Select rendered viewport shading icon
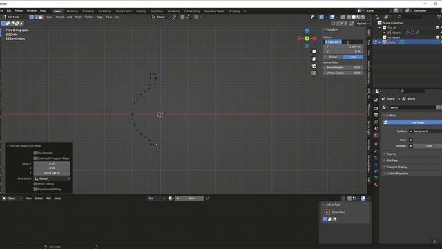The width and height of the screenshot is (442, 249). click(363, 17)
